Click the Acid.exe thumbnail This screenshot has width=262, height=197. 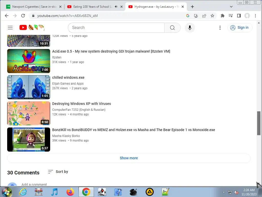[x=29, y=61]
